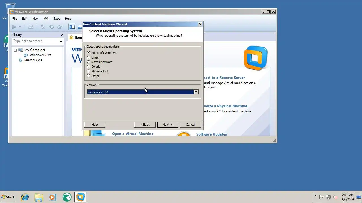
Task: Click the network tray icon
Action: (x=328, y=197)
